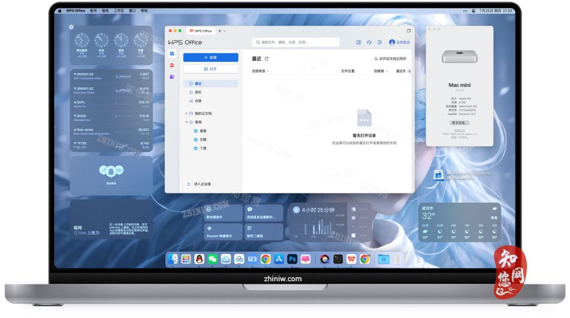This screenshot has height=318, width=570.
Task: Open the 工作区 menu in the menu bar
Action: pyautogui.click(x=119, y=11)
